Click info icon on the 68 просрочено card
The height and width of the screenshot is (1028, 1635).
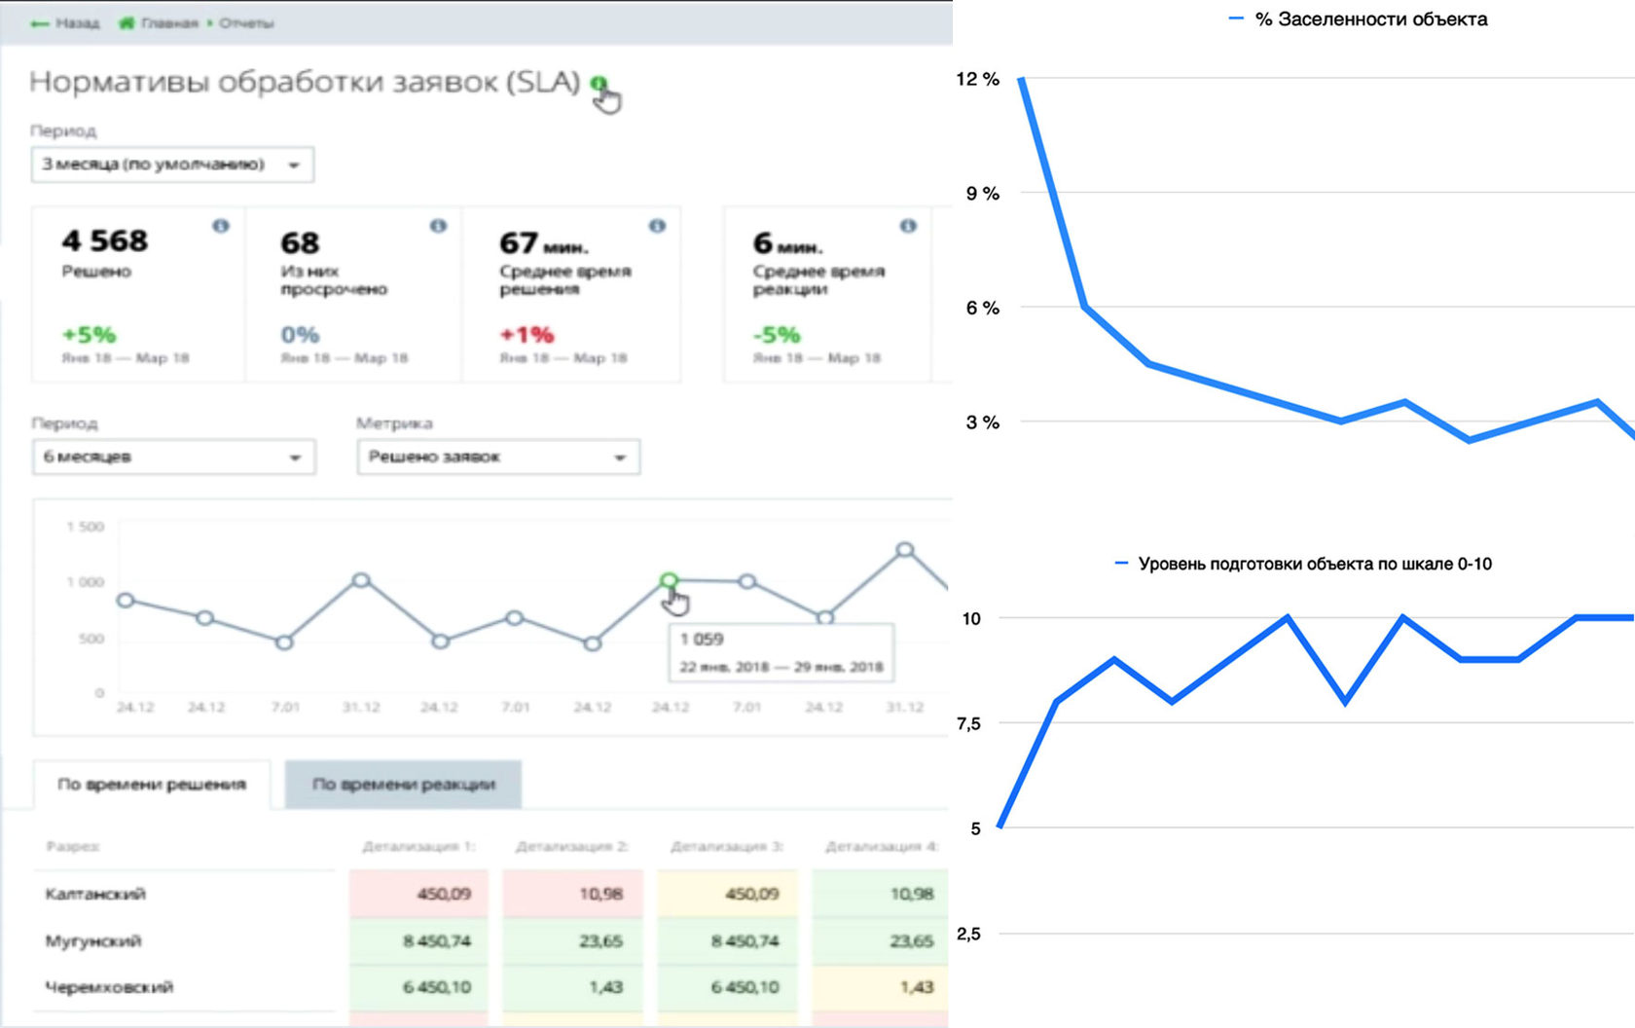pyautogui.click(x=438, y=226)
